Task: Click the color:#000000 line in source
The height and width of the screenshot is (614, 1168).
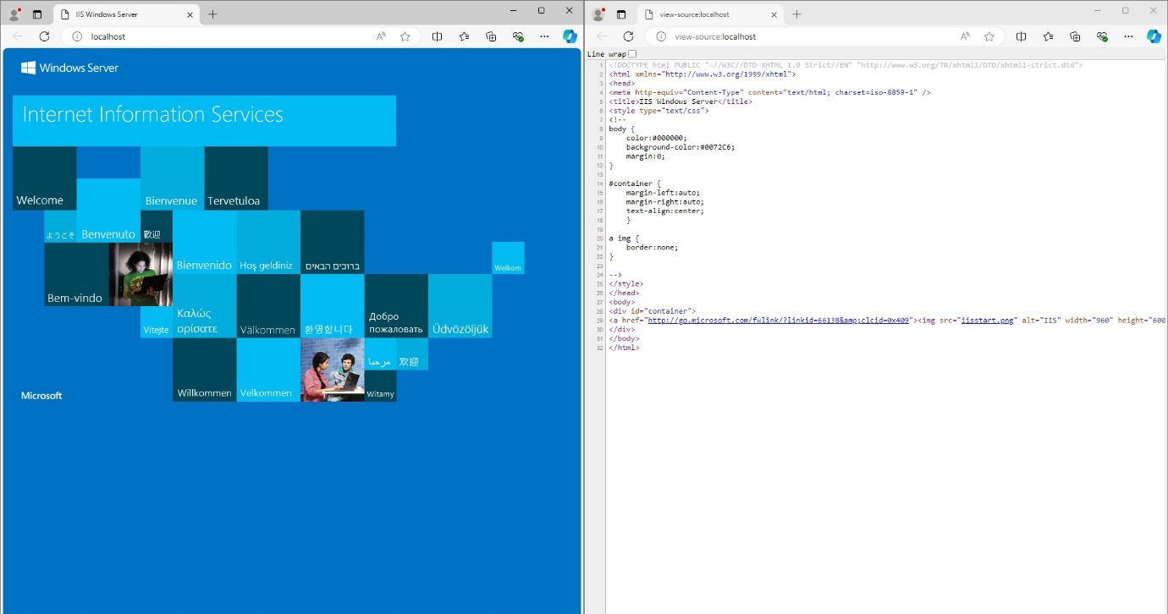Action: pyautogui.click(x=657, y=138)
